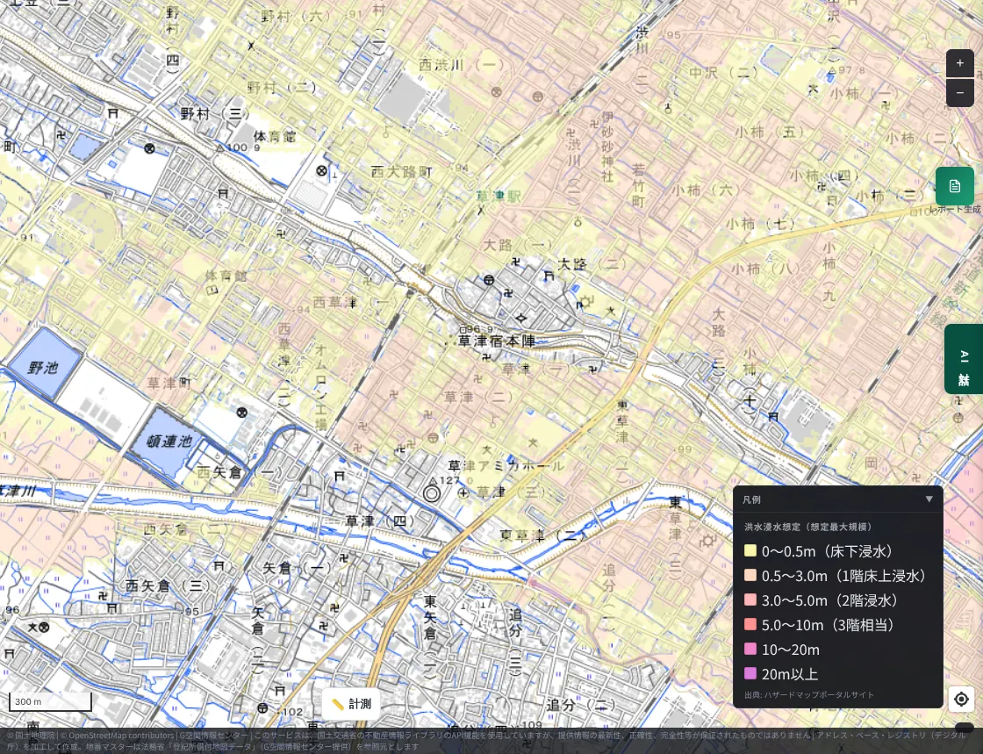This screenshot has width=983, height=754.
Task: Click the 草津アミカホール label
Action: point(506,466)
